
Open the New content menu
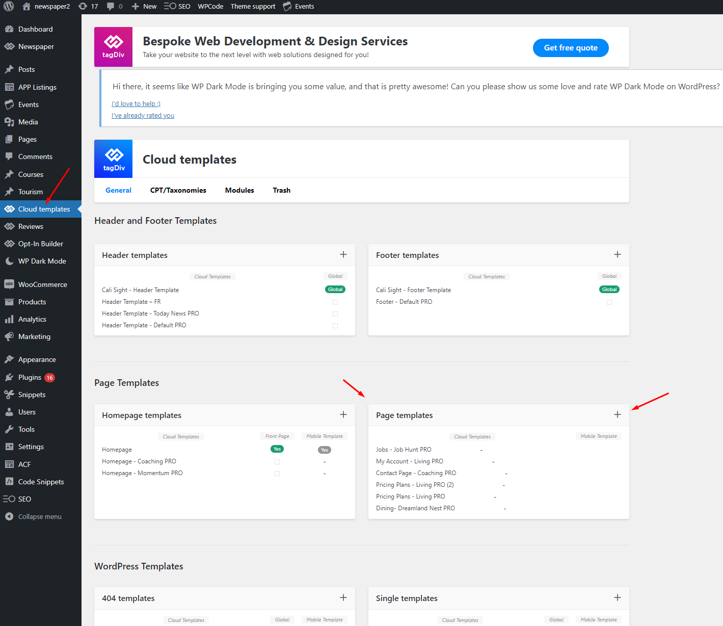[144, 7]
